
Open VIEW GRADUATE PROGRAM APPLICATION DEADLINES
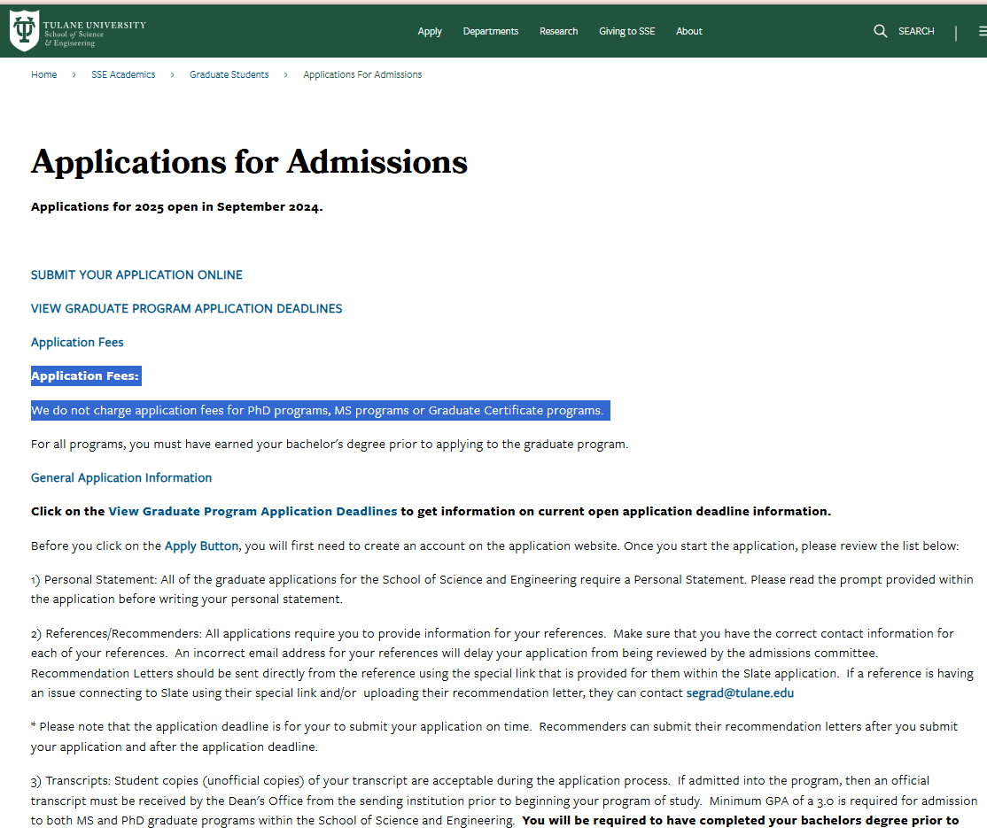click(186, 308)
